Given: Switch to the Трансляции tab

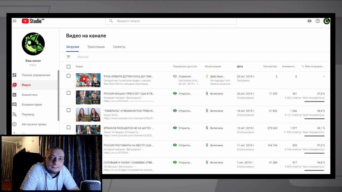Looking at the screenshot, I should click(96, 47).
